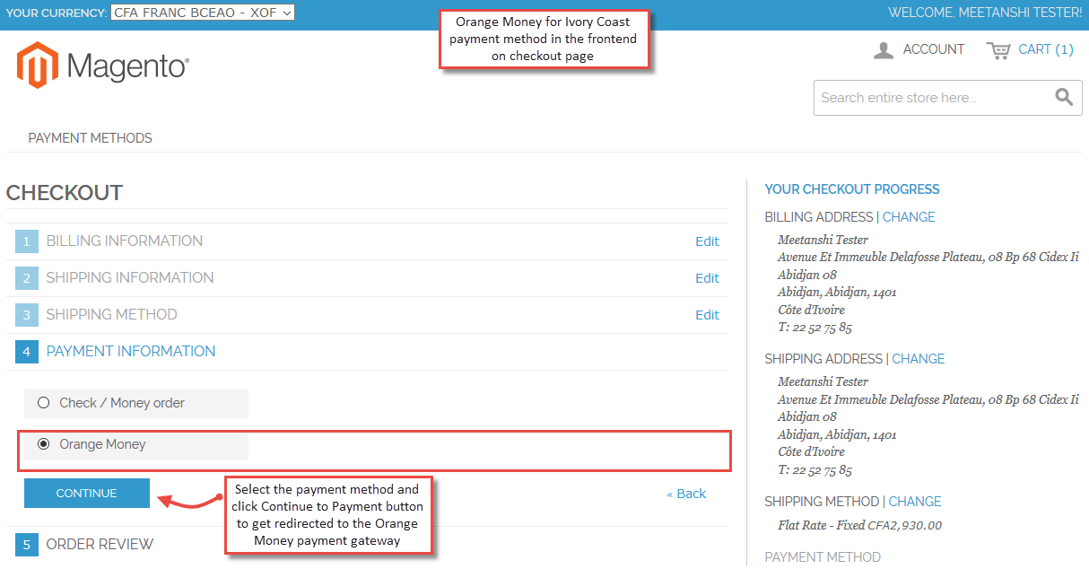1089x569 pixels.
Task: Click the Order Review step heading
Action: tap(100, 545)
